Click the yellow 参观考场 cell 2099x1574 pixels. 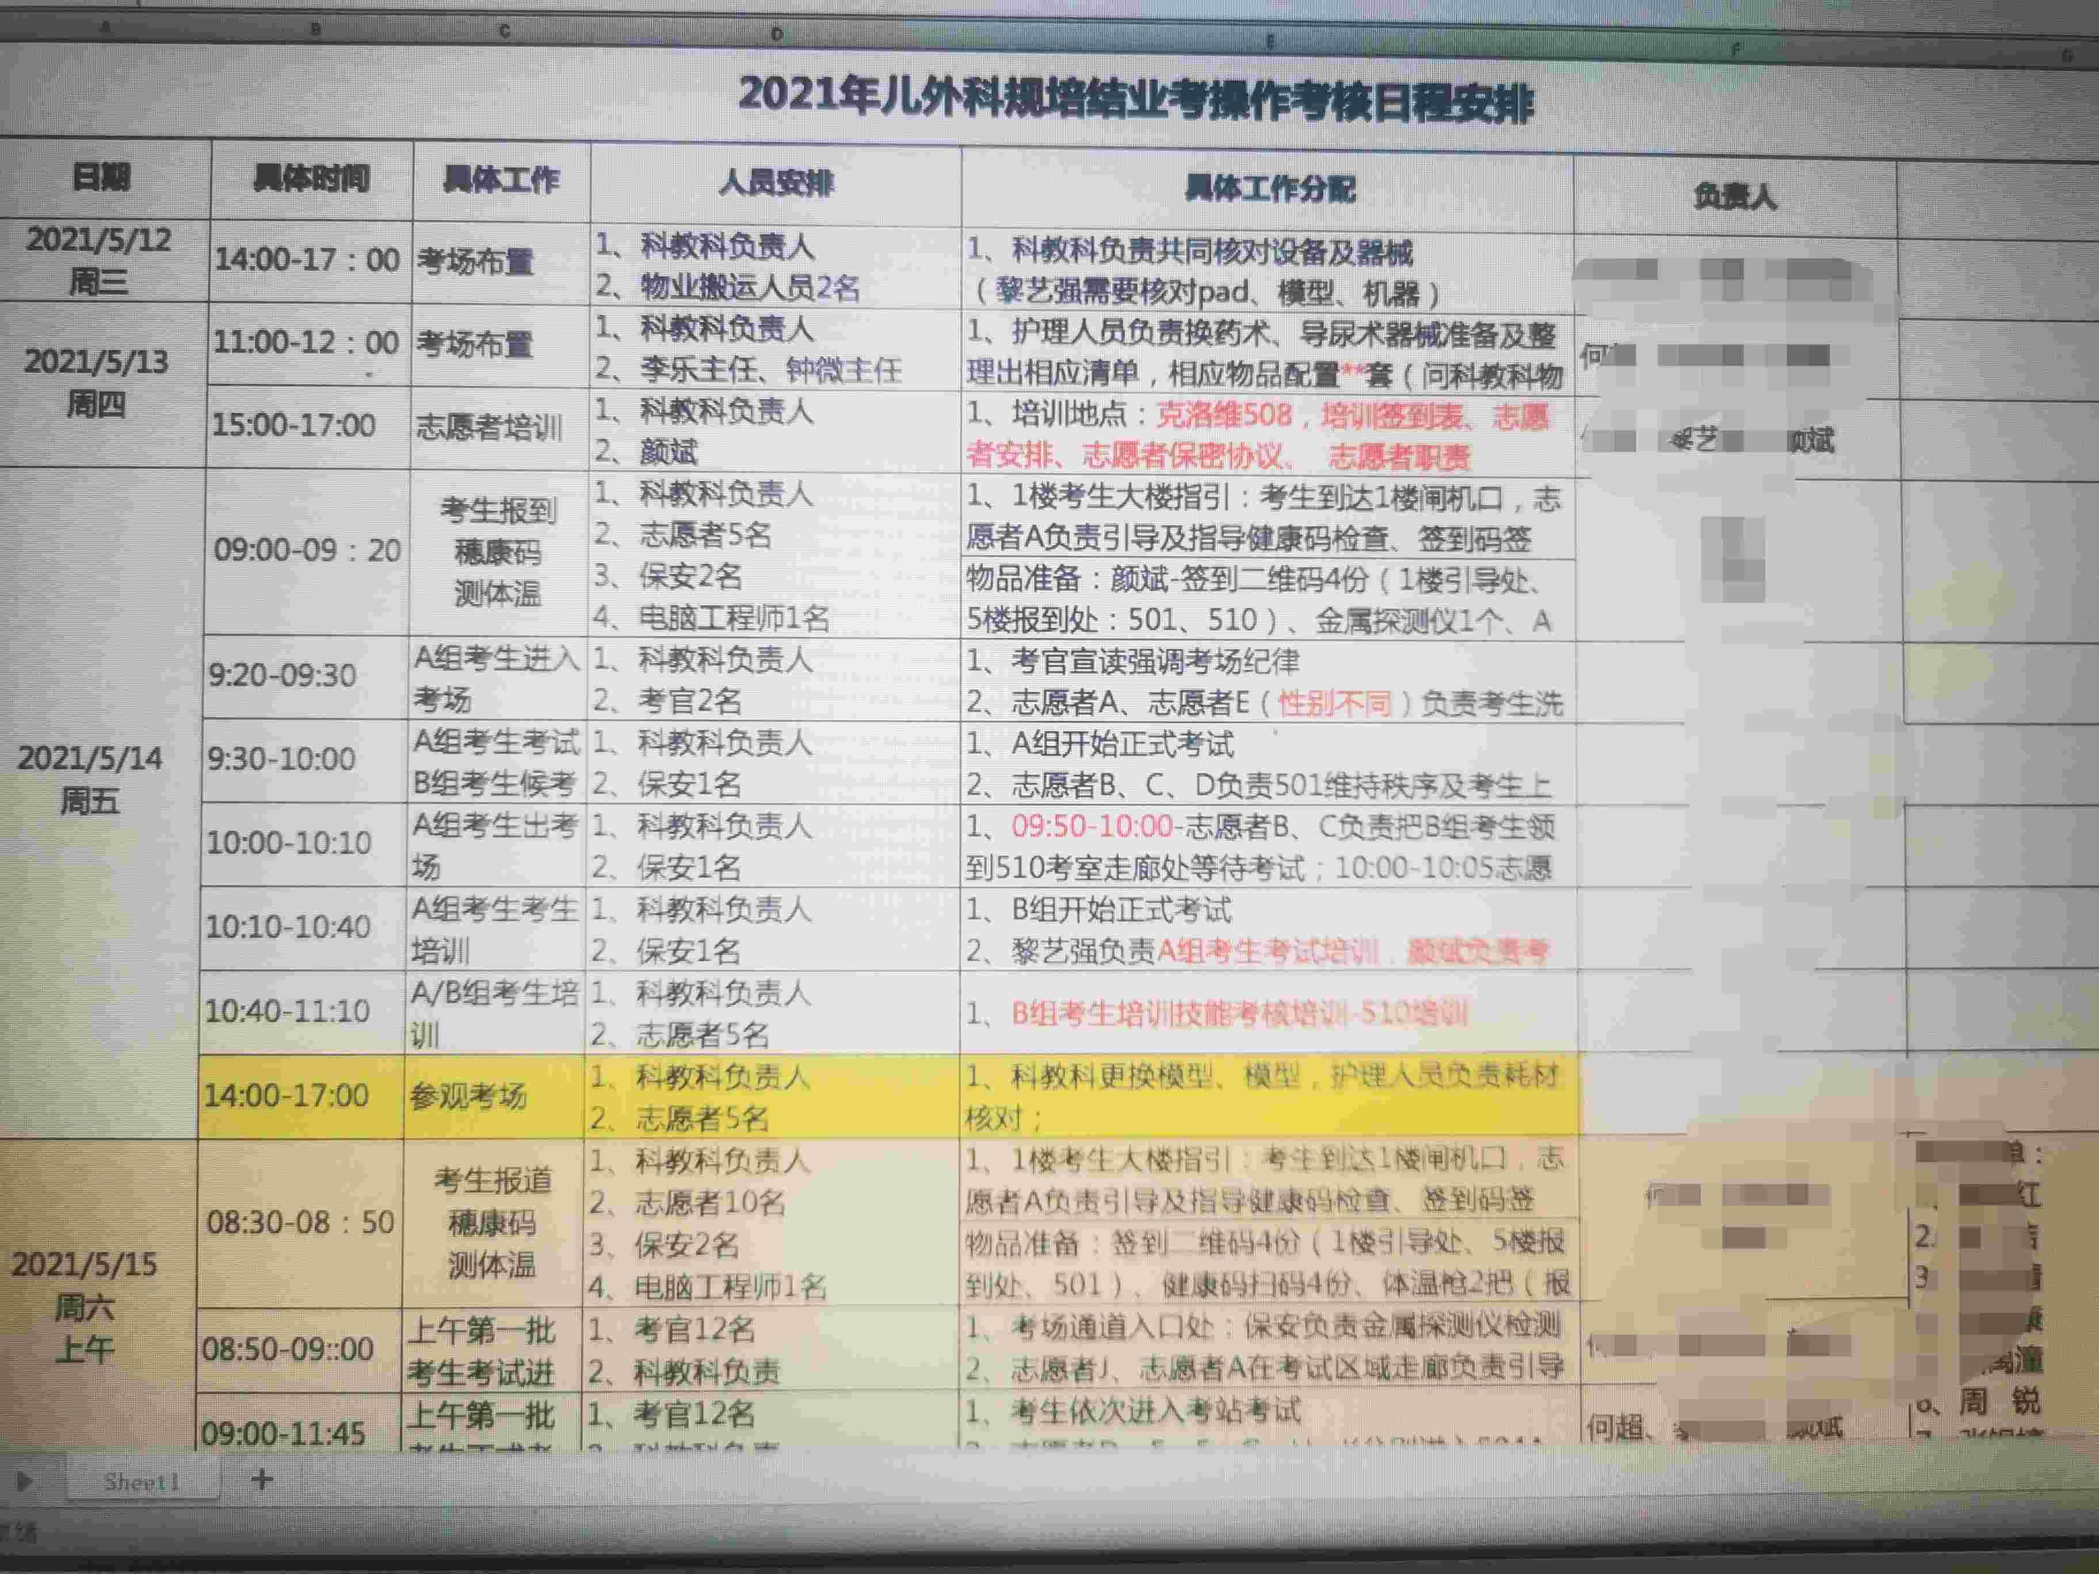click(x=493, y=1097)
